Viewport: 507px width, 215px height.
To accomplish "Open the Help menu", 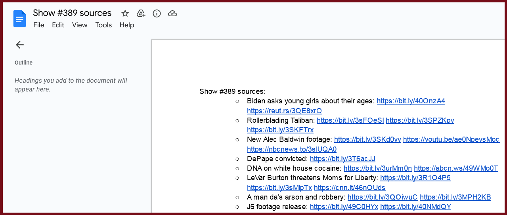I will click(127, 25).
